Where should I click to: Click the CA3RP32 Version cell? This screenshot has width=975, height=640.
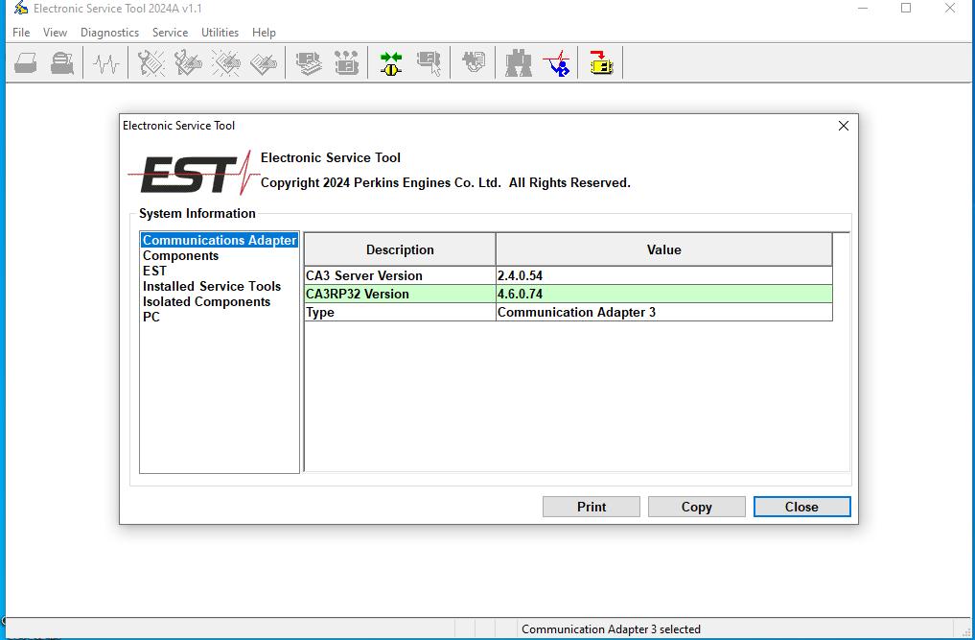point(400,294)
